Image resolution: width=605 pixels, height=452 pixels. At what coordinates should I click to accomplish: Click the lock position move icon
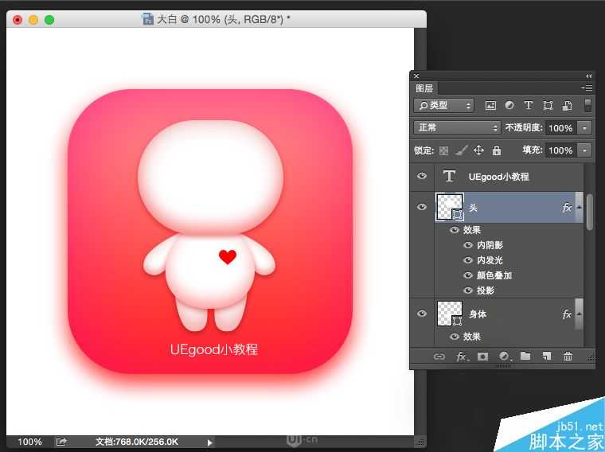478,150
